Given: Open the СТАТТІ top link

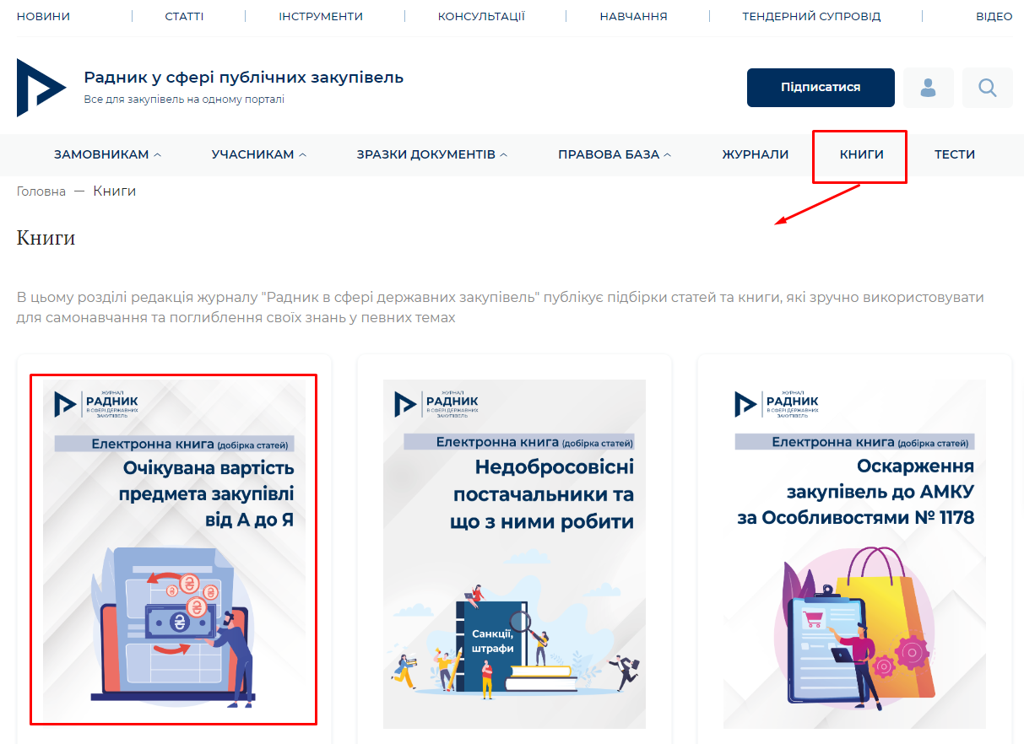Looking at the screenshot, I should [x=184, y=16].
